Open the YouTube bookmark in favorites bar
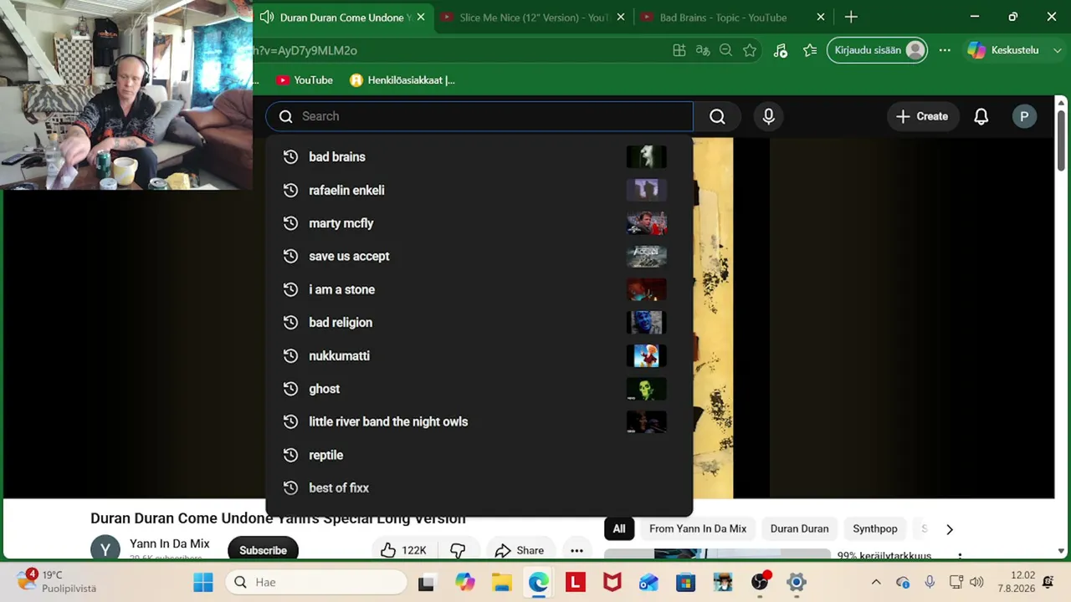Viewport: 1071px width, 602px height. 305,80
